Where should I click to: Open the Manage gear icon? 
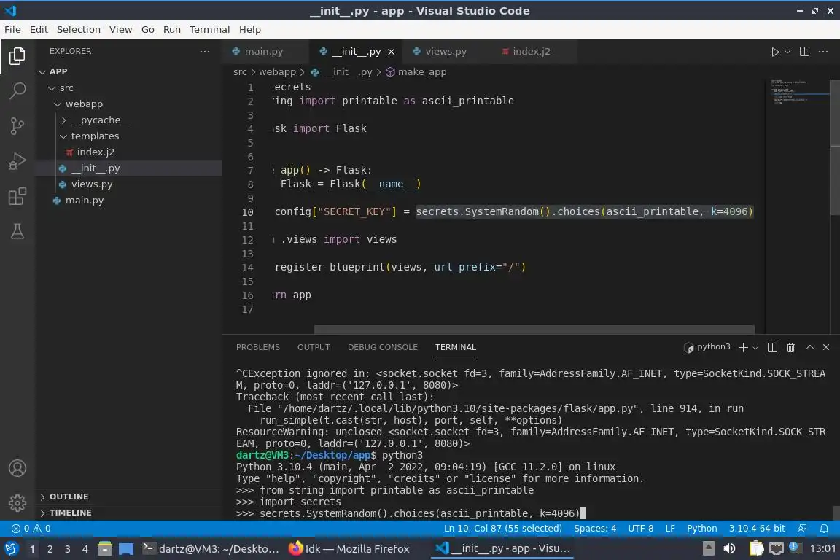coord(17,503)
